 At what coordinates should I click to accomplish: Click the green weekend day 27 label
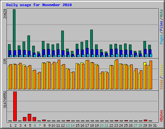135,125
